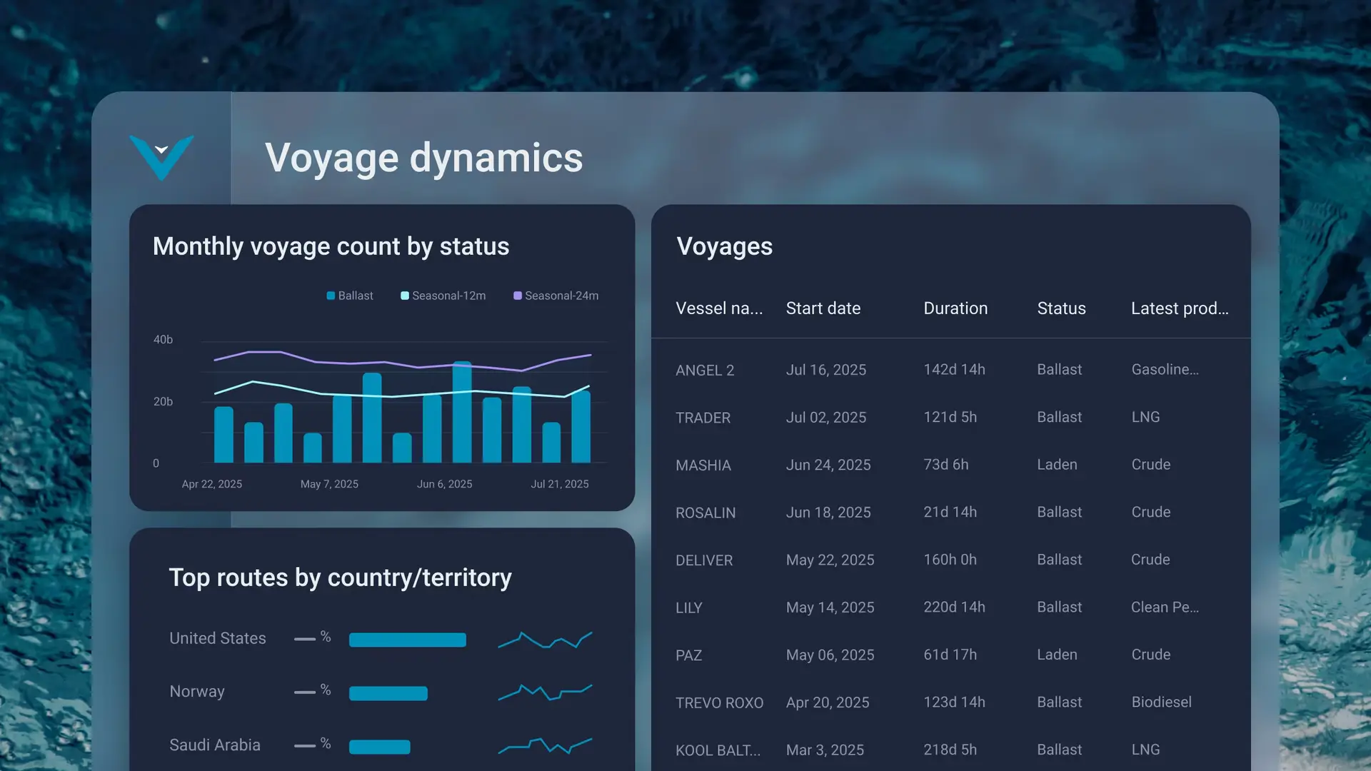The width and height of the screenshot is (1371, 771).
Task: Click the V-shaped app logo
Action: [x=161, y=157]
